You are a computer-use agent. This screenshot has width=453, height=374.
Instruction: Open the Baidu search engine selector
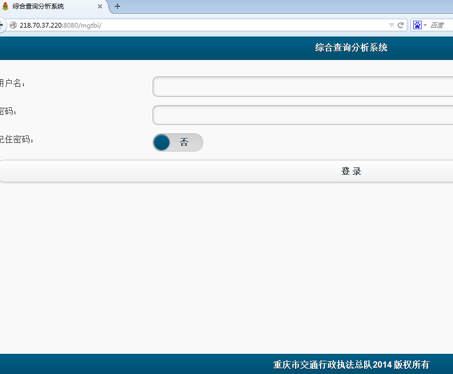click(x=420, y=25)
